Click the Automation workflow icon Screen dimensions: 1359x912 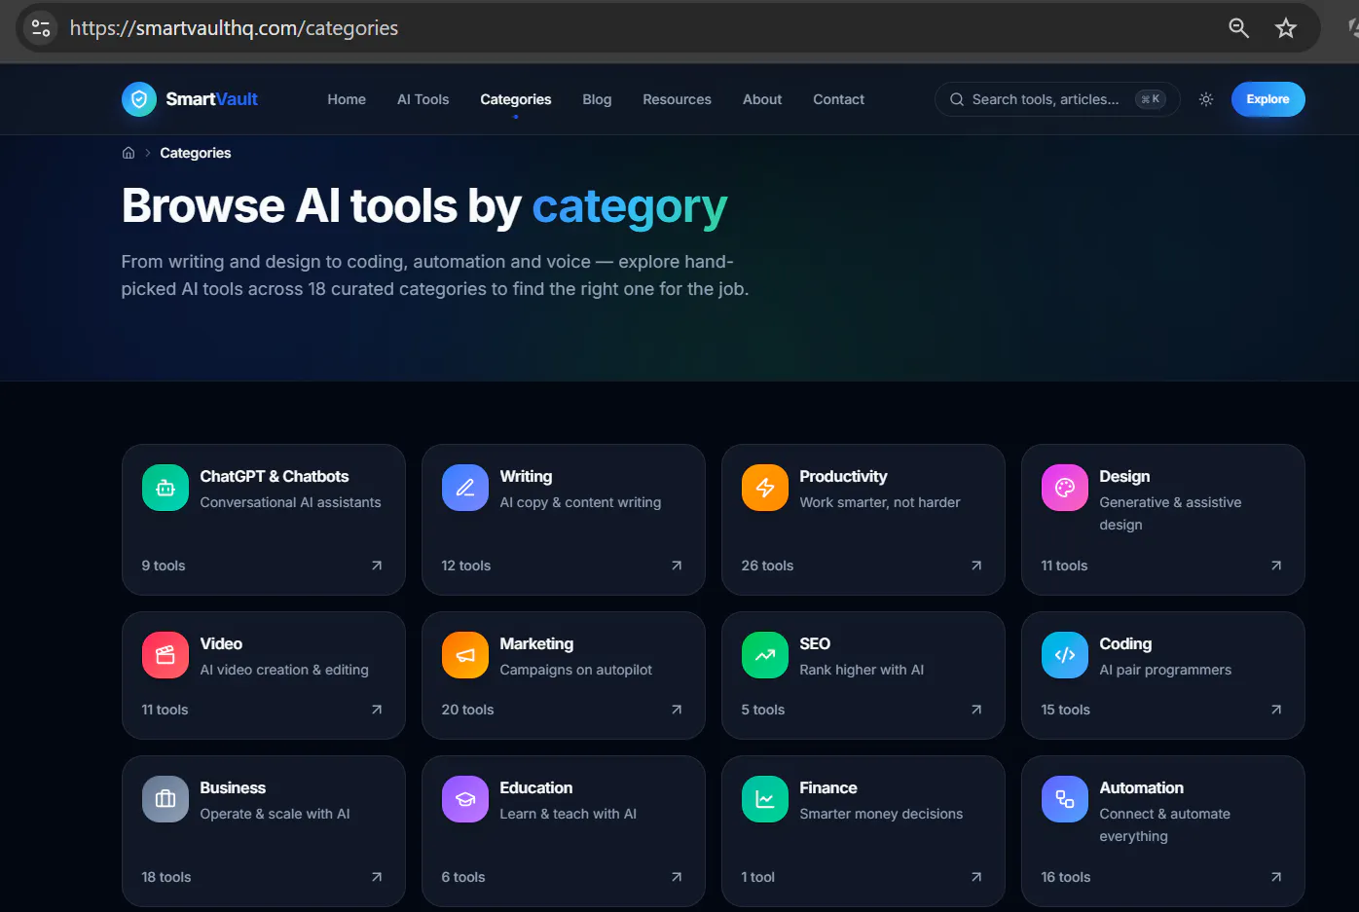tap(1065, 799)
